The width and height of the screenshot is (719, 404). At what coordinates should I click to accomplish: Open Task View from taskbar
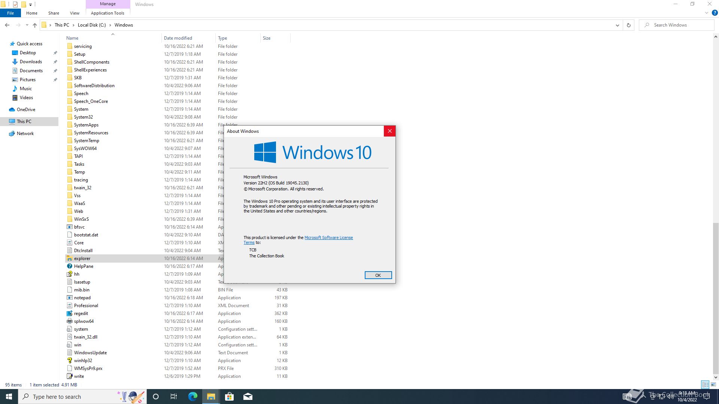coord(174,397)
